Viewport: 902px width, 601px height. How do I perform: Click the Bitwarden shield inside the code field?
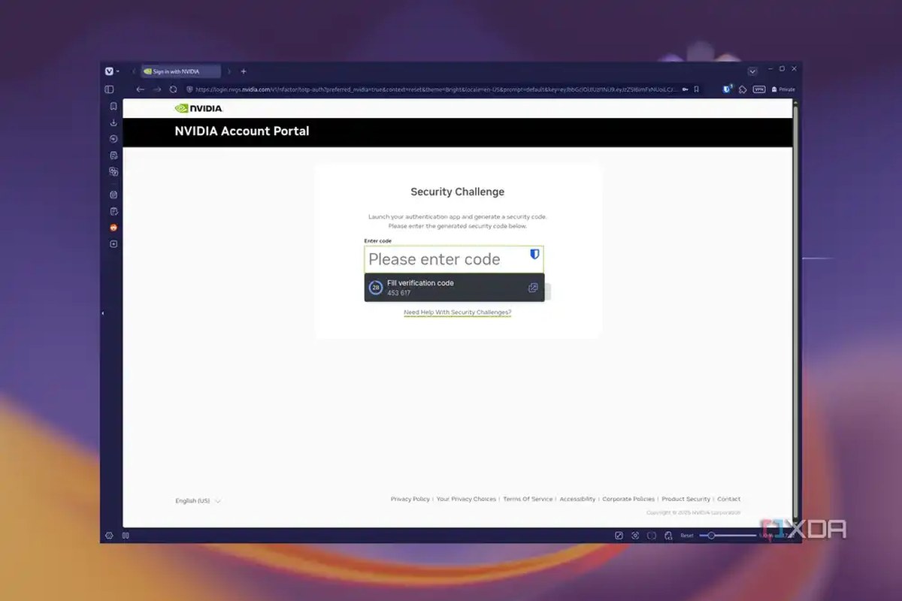pos(534,255)
